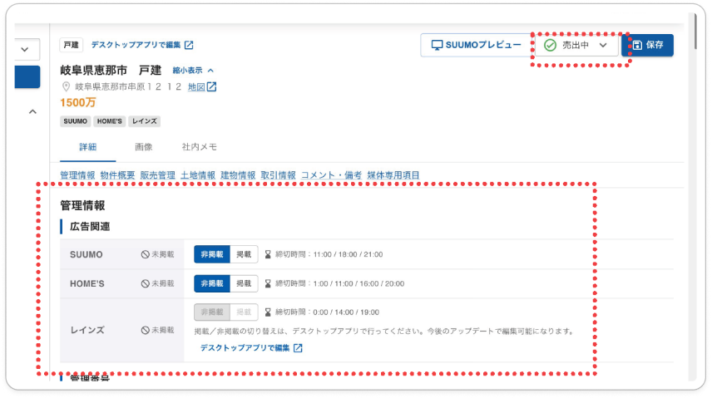Jump to 土地情報 section link
Viewport: 712px width, 398px height.
click(198, 175)
